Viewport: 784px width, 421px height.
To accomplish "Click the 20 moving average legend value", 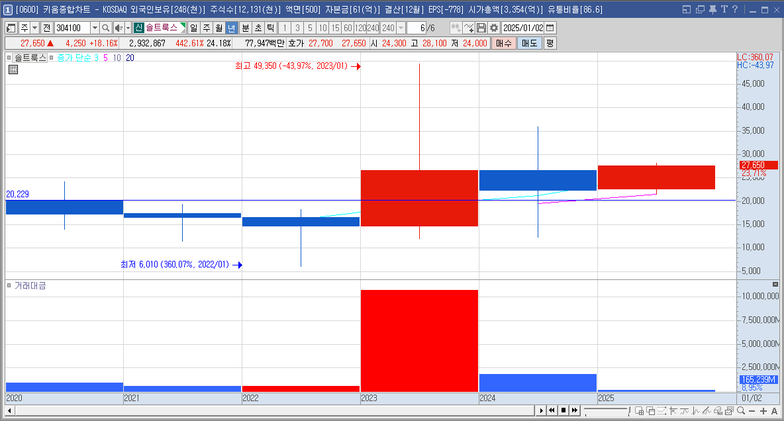I will (x=130, y=58).
